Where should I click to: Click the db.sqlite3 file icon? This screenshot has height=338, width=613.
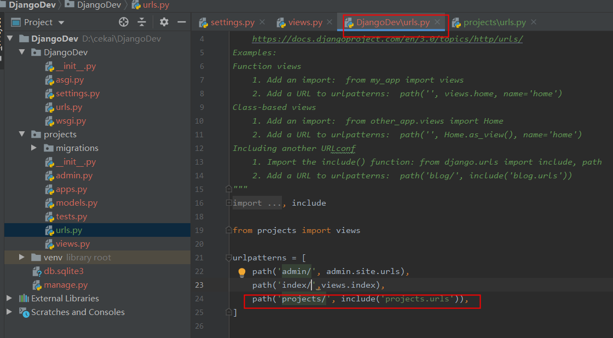pyautogui.click(x=37, y=271)
